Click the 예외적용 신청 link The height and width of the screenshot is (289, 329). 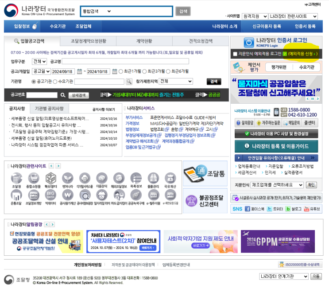(x=302, y=54)
